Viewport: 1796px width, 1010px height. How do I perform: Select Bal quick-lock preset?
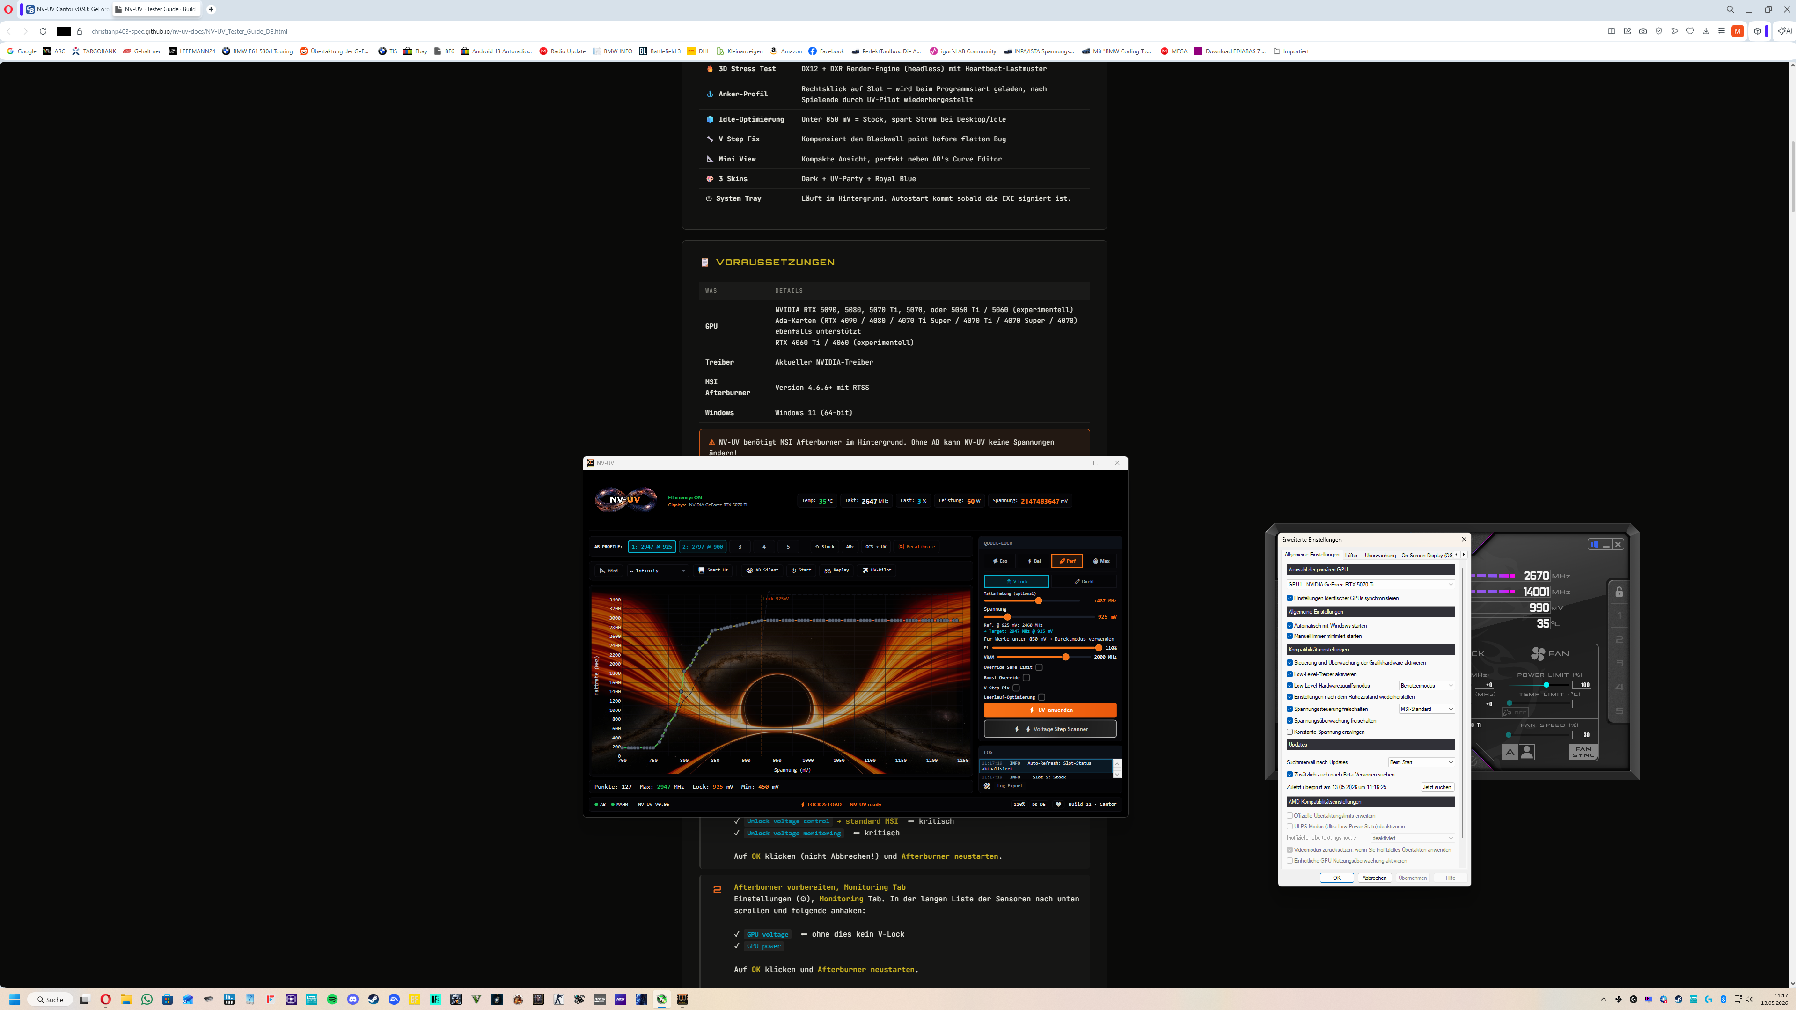click(x=1034, y=561)
